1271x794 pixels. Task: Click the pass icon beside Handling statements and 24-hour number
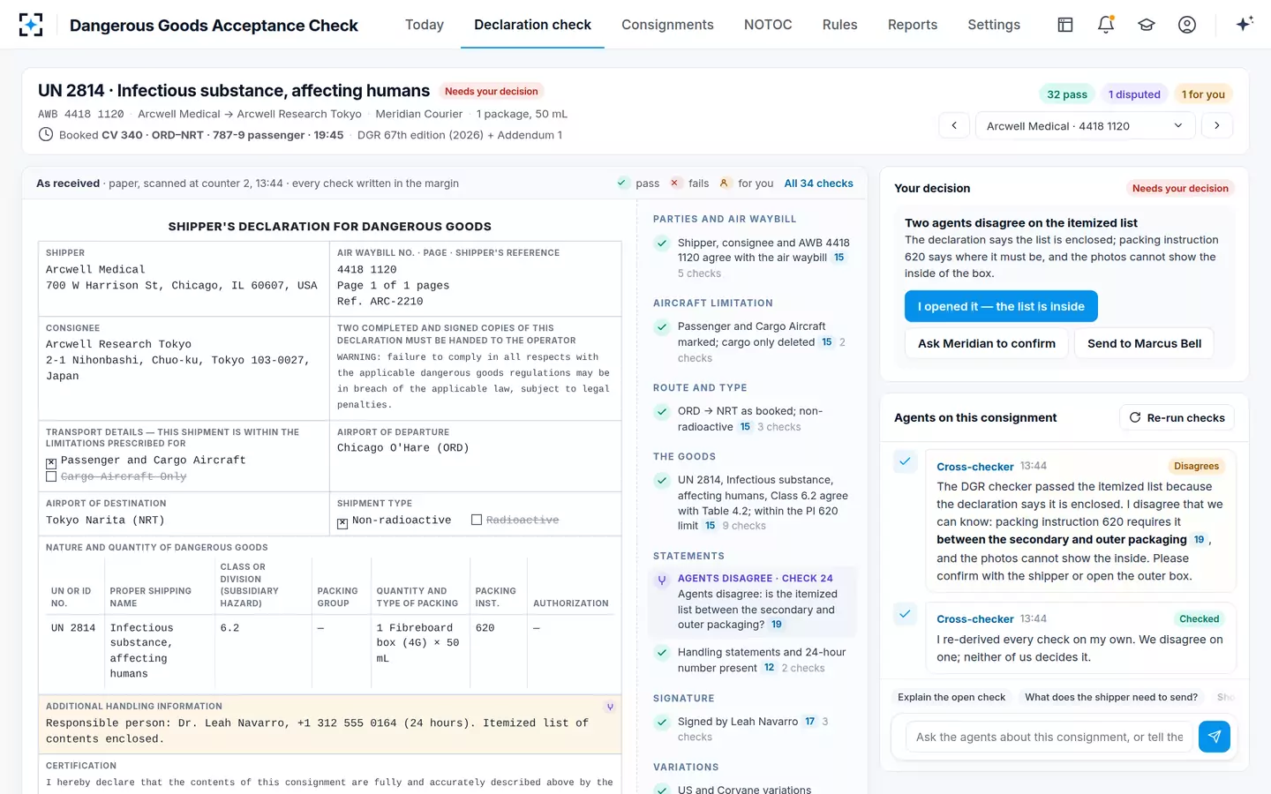tap(661, 653)
